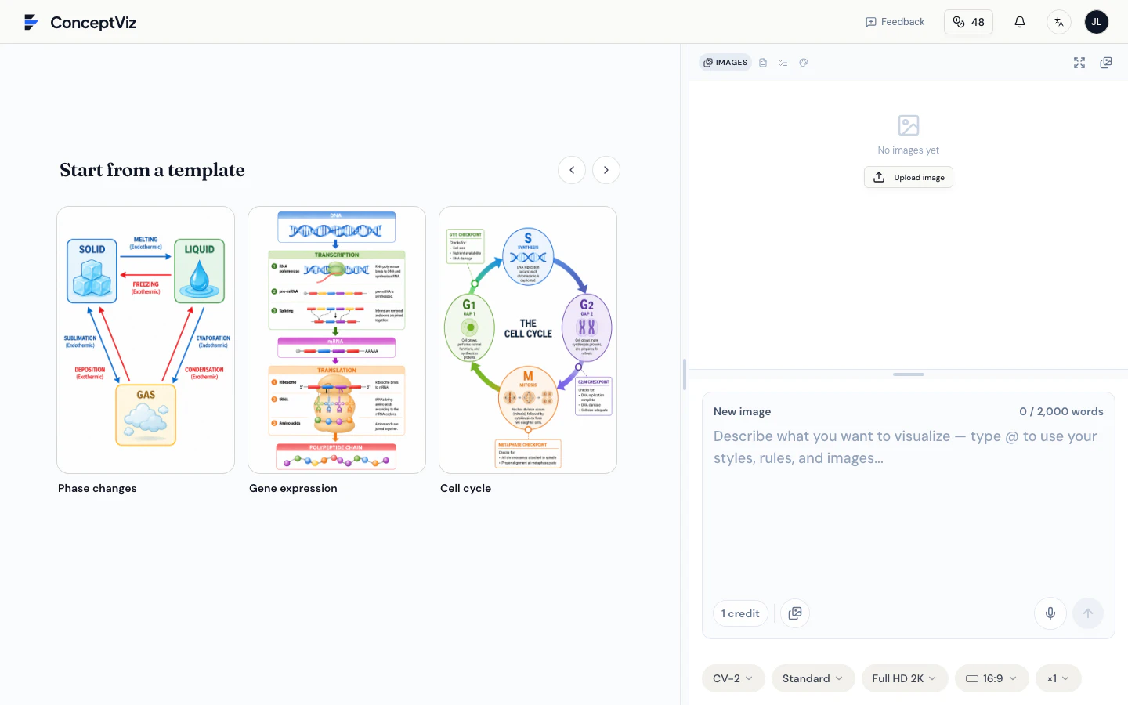Show previous templates with left arrow

tap(572, 170)
